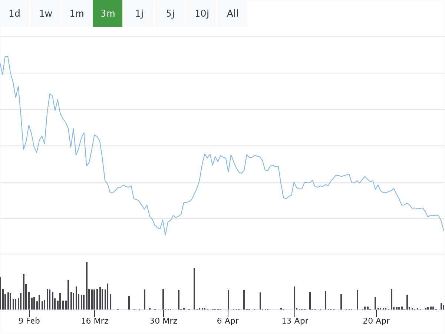This screenshot has width=445, height=334.
Task: Click the lowest point of the price line
Action: click(165, 235)
